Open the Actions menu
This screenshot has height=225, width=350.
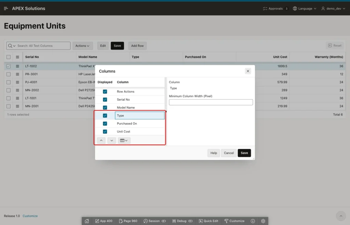(x=82, y=46)
